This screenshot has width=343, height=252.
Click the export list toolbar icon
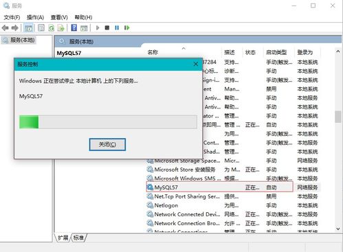click(61, 28)
